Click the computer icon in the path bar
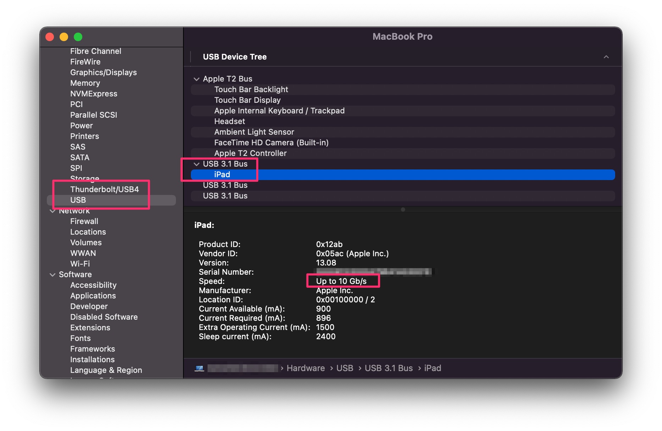The width and height of the screenshot is (662, 431). (199, 368)
